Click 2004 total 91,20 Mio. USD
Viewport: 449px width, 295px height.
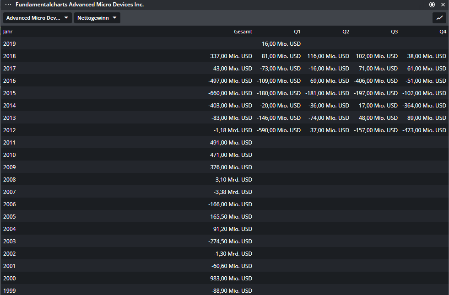click(233, 229)
